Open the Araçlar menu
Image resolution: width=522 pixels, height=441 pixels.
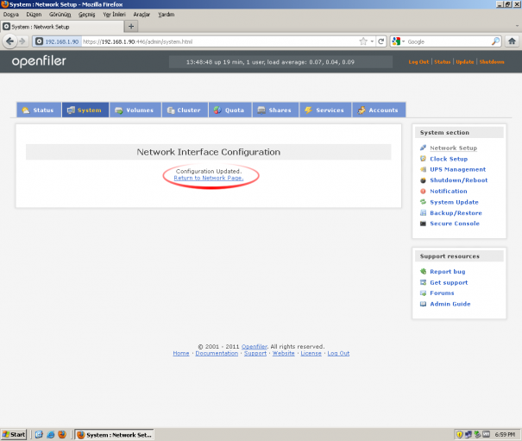point(142,15)
